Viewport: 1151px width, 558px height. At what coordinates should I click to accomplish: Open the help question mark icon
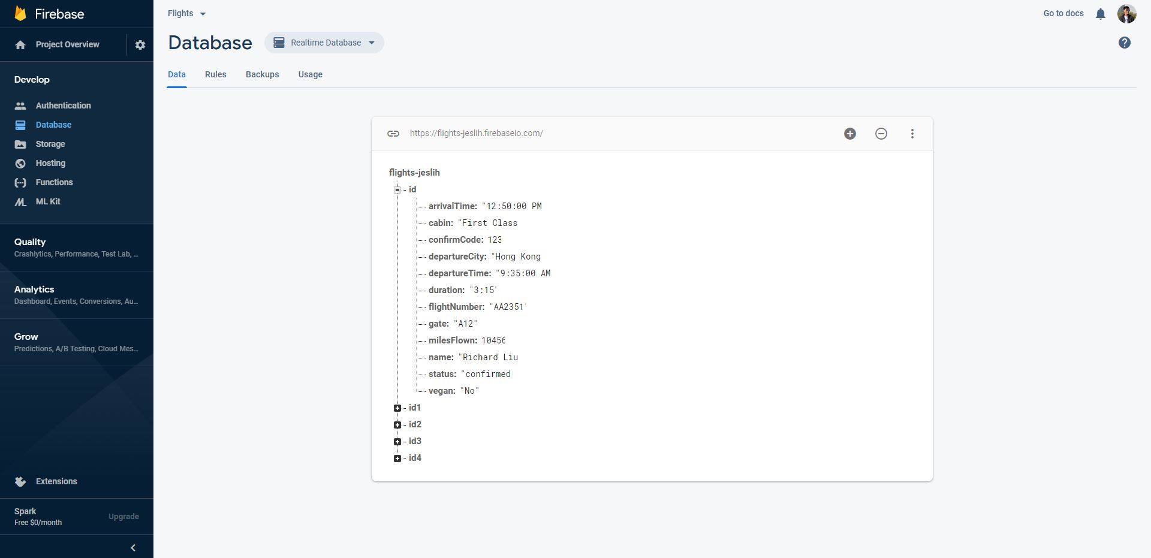pos(1125,43)
